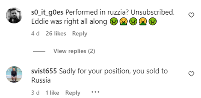Visit the svist655 username profile
Screen dimensions: 201x98
coord(44,71)
